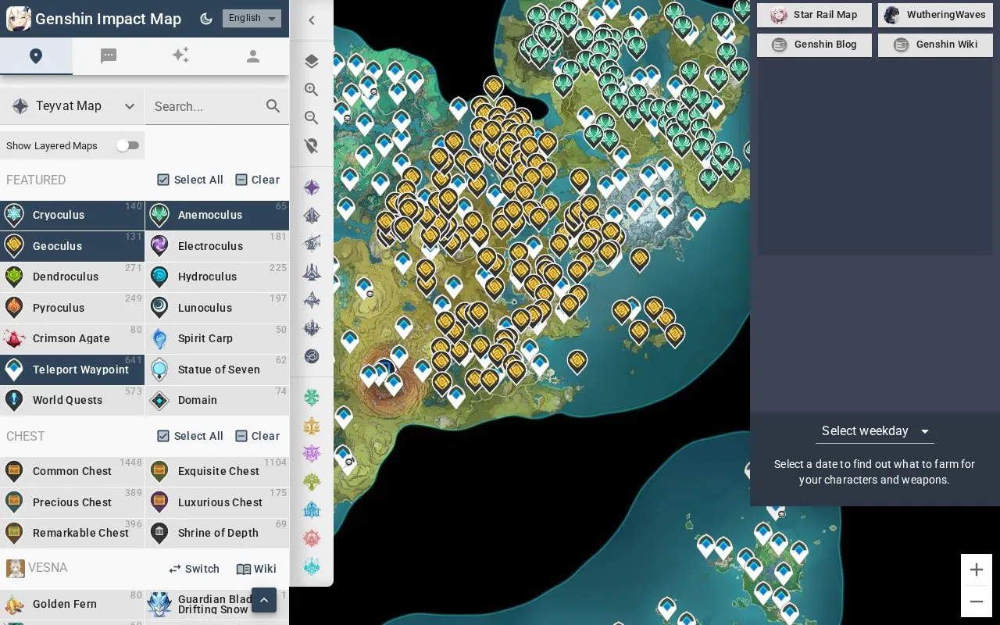Toggle Show Layered Maps switch
The image size is (1000, 625).
coord(127,145)
